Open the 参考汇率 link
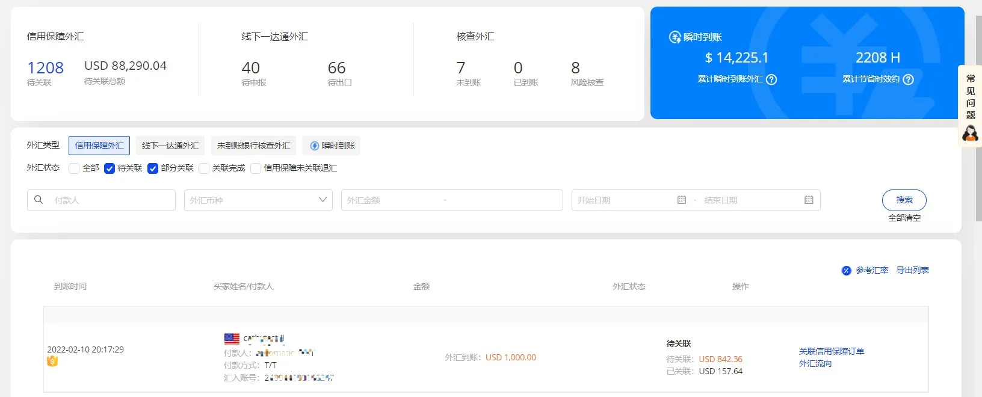The height and width of the screenshot is (397, 982). [x=872, y=271]
